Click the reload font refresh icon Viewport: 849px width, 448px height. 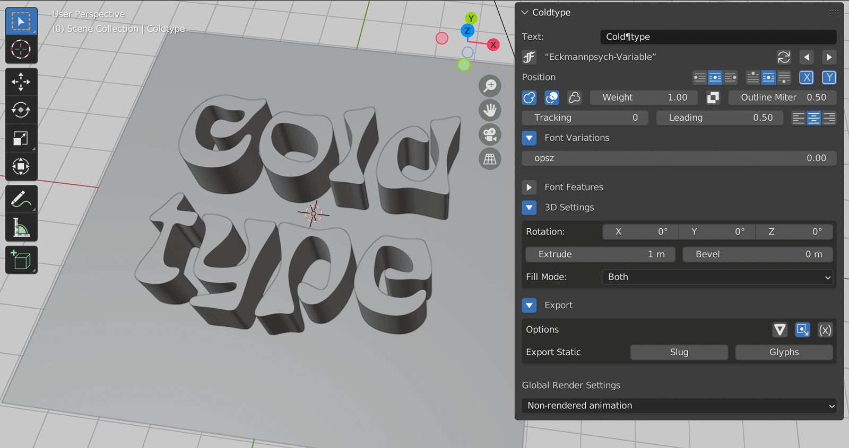tap(784, 57)
